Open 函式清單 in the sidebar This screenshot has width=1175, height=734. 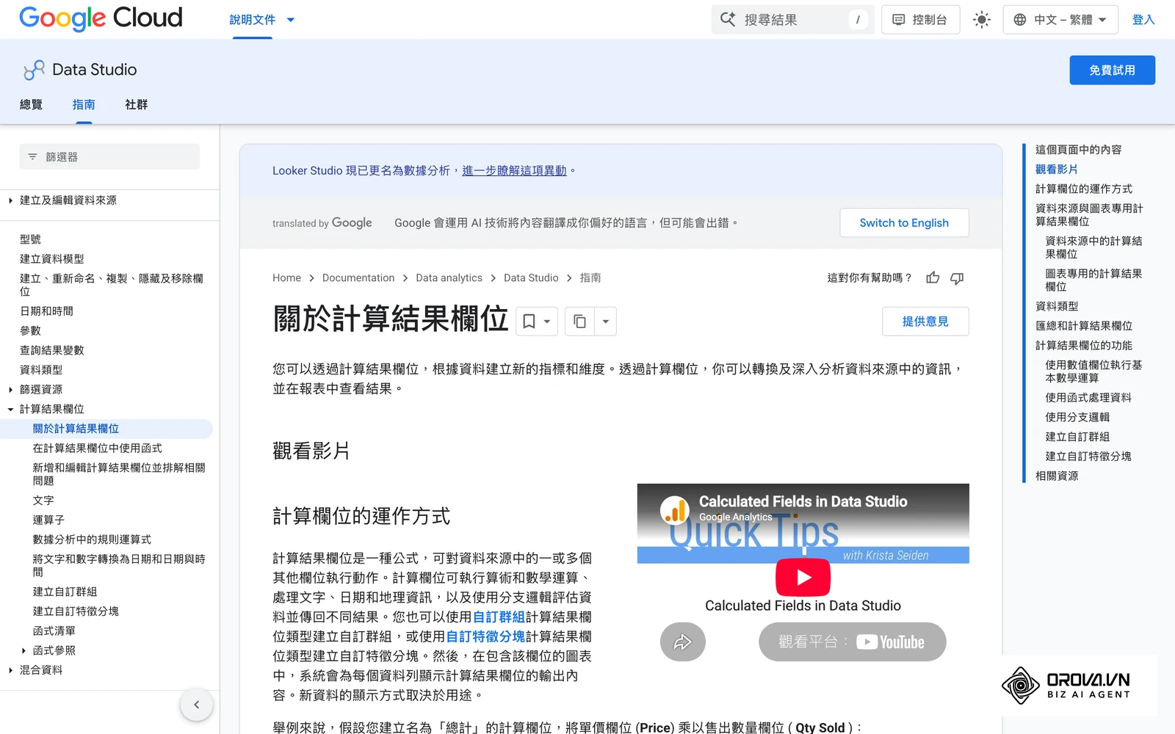[x=54, y=631]
